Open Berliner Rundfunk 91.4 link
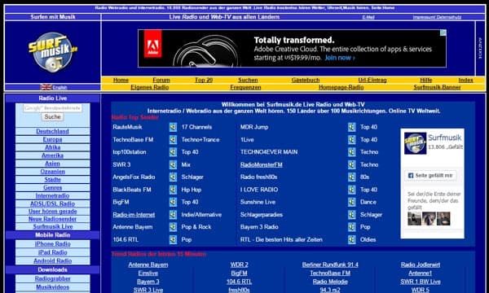This screenshot has width=489, height=293. tap(330, 265)
